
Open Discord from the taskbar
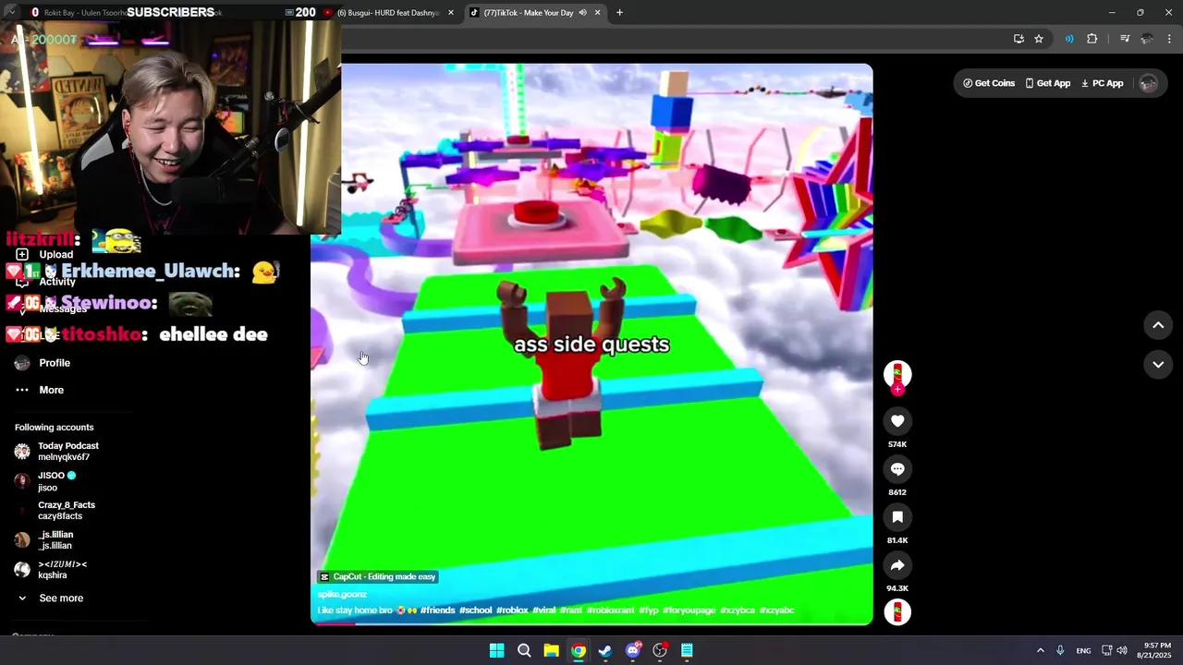pos(633,650)
